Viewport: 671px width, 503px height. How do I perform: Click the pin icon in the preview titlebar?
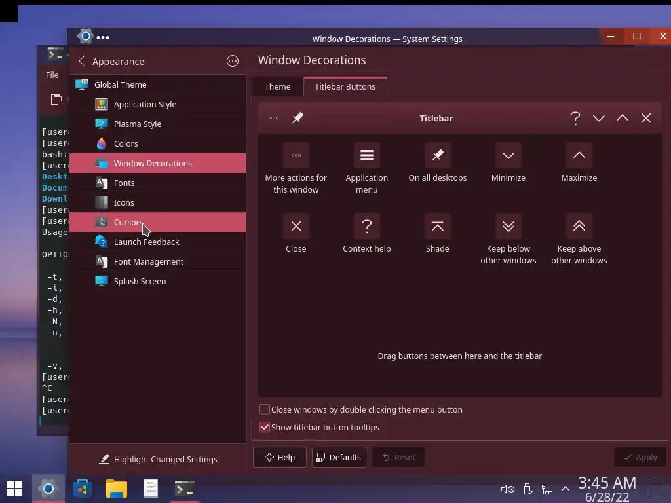(x=298, y=118)
